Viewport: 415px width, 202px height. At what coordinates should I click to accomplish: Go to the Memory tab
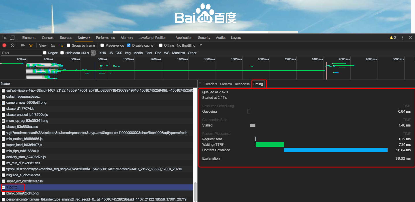point(127,38)
